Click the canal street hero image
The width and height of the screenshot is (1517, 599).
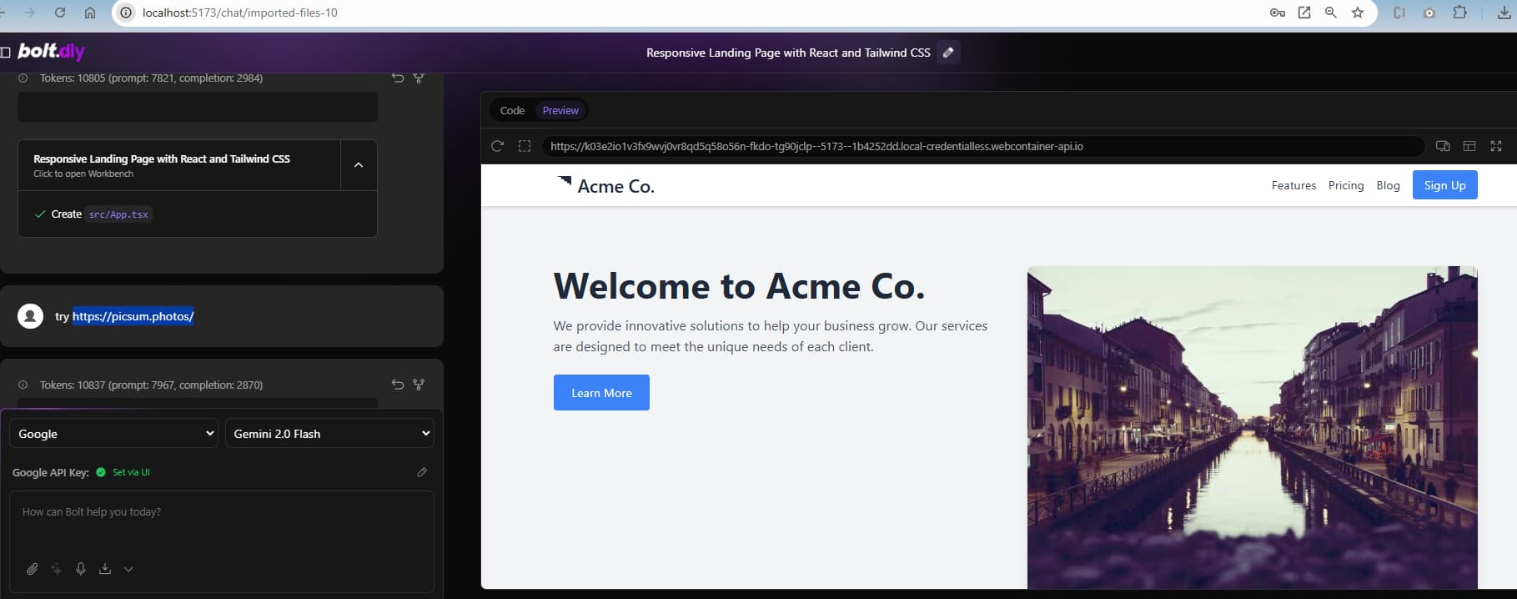[1252, 427]
